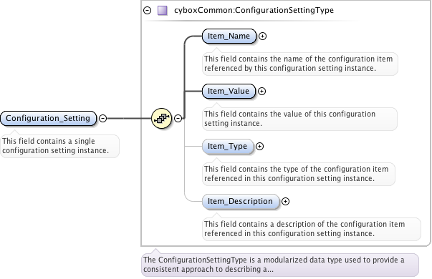Screen dimensions: 432x279
Task: Select the Item_Name element node
Action: click(x=229, y=36)
